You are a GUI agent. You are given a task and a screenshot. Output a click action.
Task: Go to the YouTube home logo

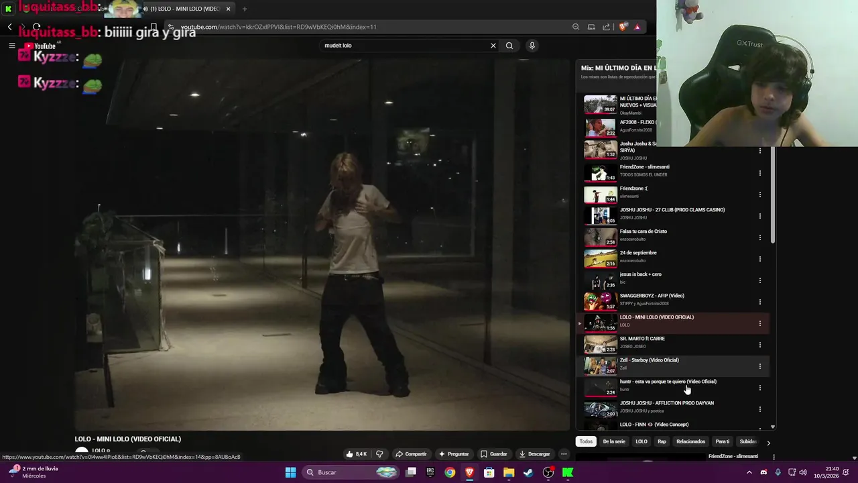point(40,46)
